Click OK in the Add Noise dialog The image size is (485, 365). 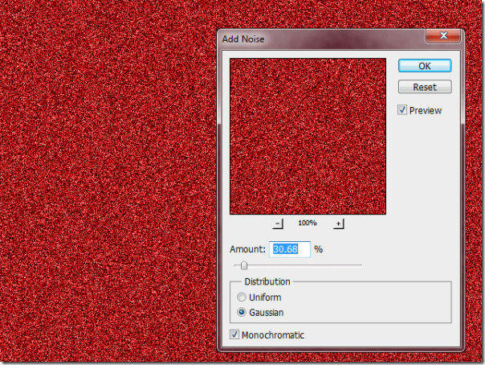[425, 66]
